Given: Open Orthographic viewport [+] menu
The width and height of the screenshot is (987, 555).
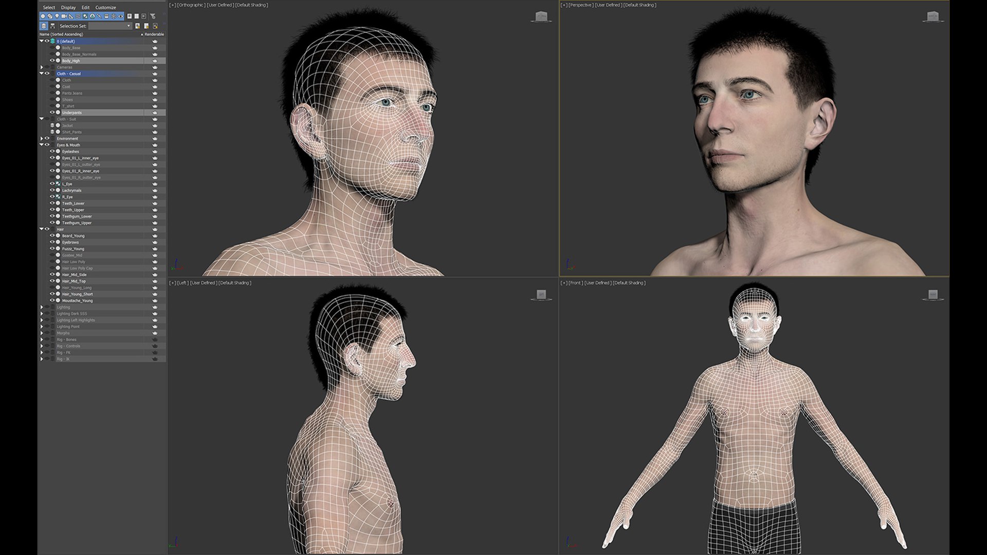Looking at the screenshot, I should (x=172, y=5).
